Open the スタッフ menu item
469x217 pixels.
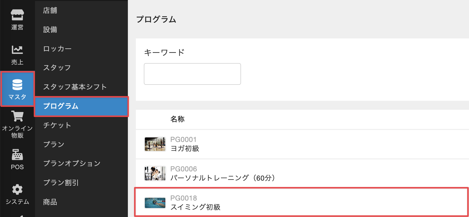[x=57, y=68]
